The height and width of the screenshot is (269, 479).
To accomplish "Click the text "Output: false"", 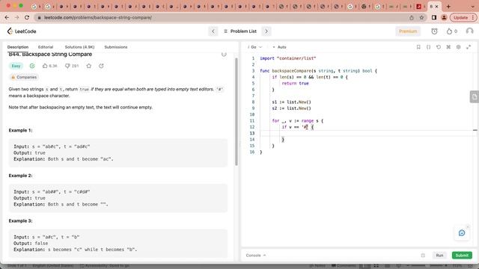I will 31,244.
